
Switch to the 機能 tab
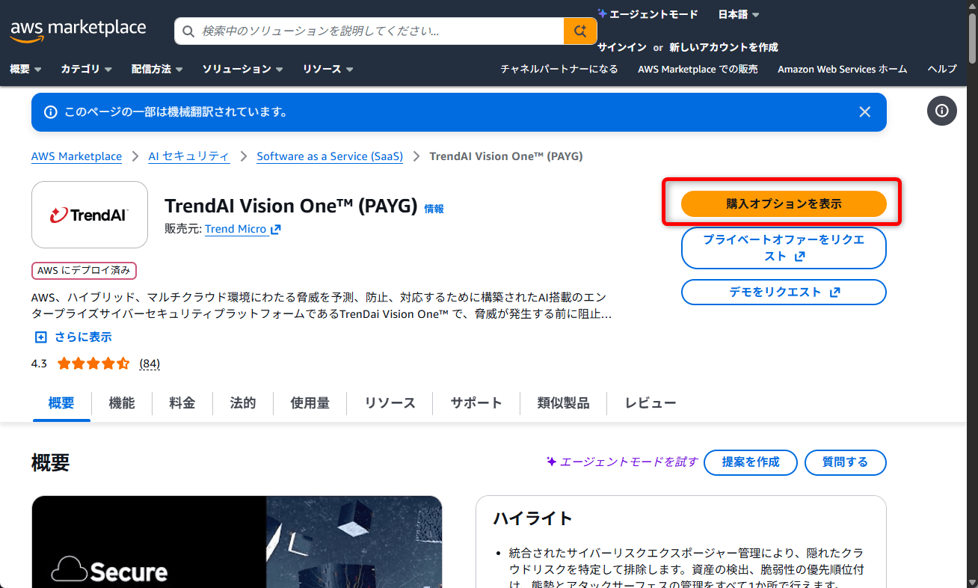click(x=122, y=403)
